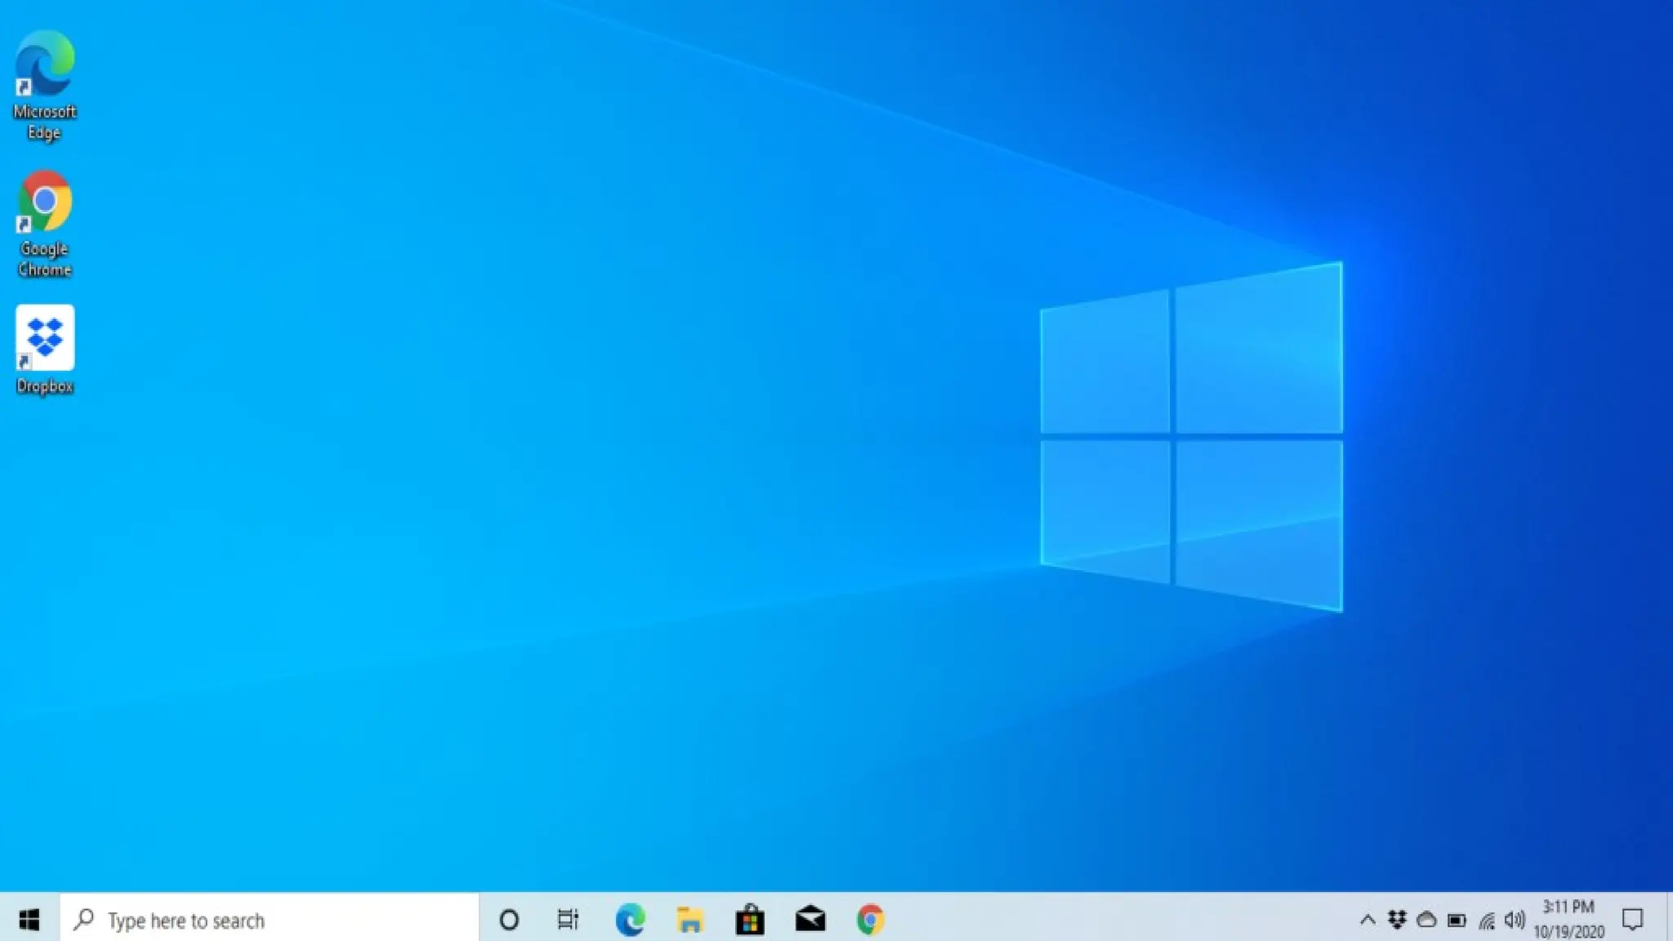The height and width of the screenshot is (941, 1673).
Task: Open the Windows Start menu
Action: click(29, 920)
